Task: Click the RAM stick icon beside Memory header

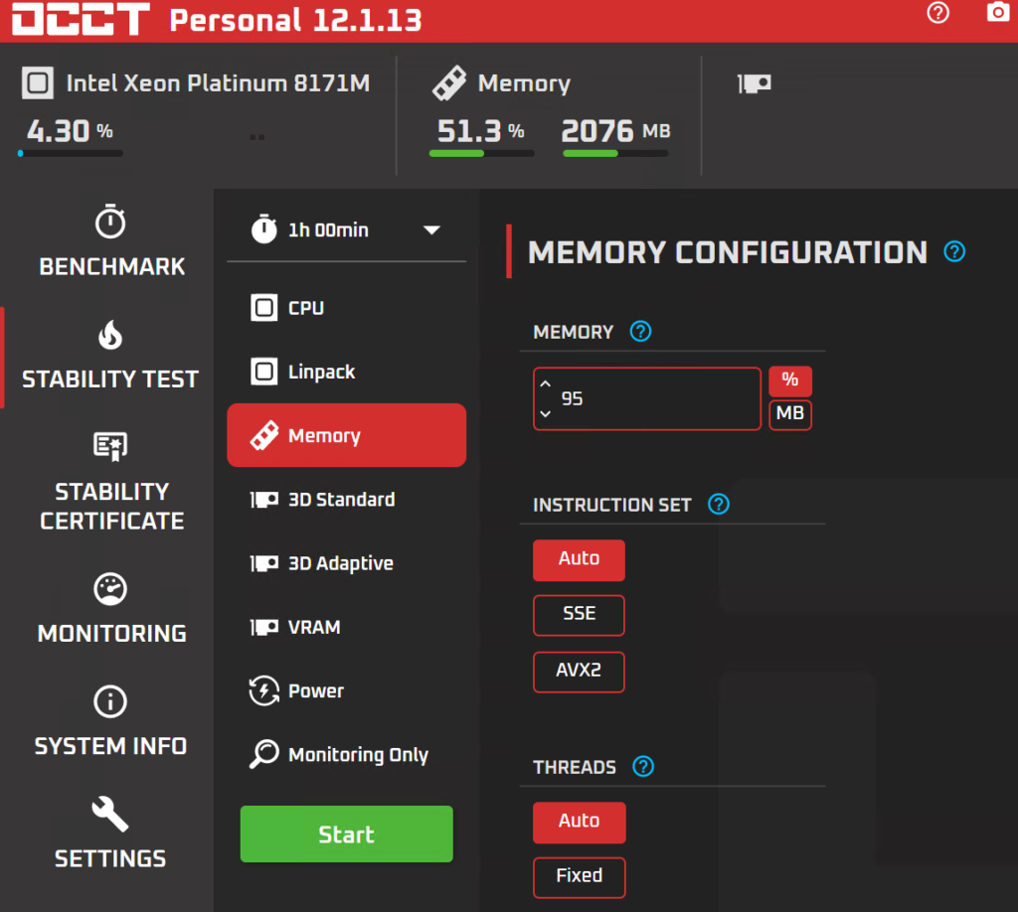Action: [x=449, y=83]
